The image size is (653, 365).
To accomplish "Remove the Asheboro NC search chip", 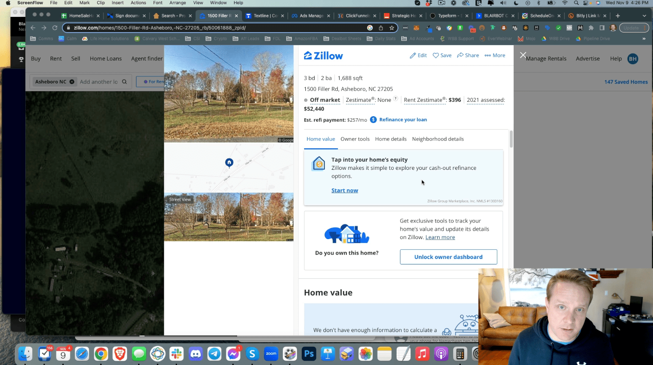I will coord(72,82).
